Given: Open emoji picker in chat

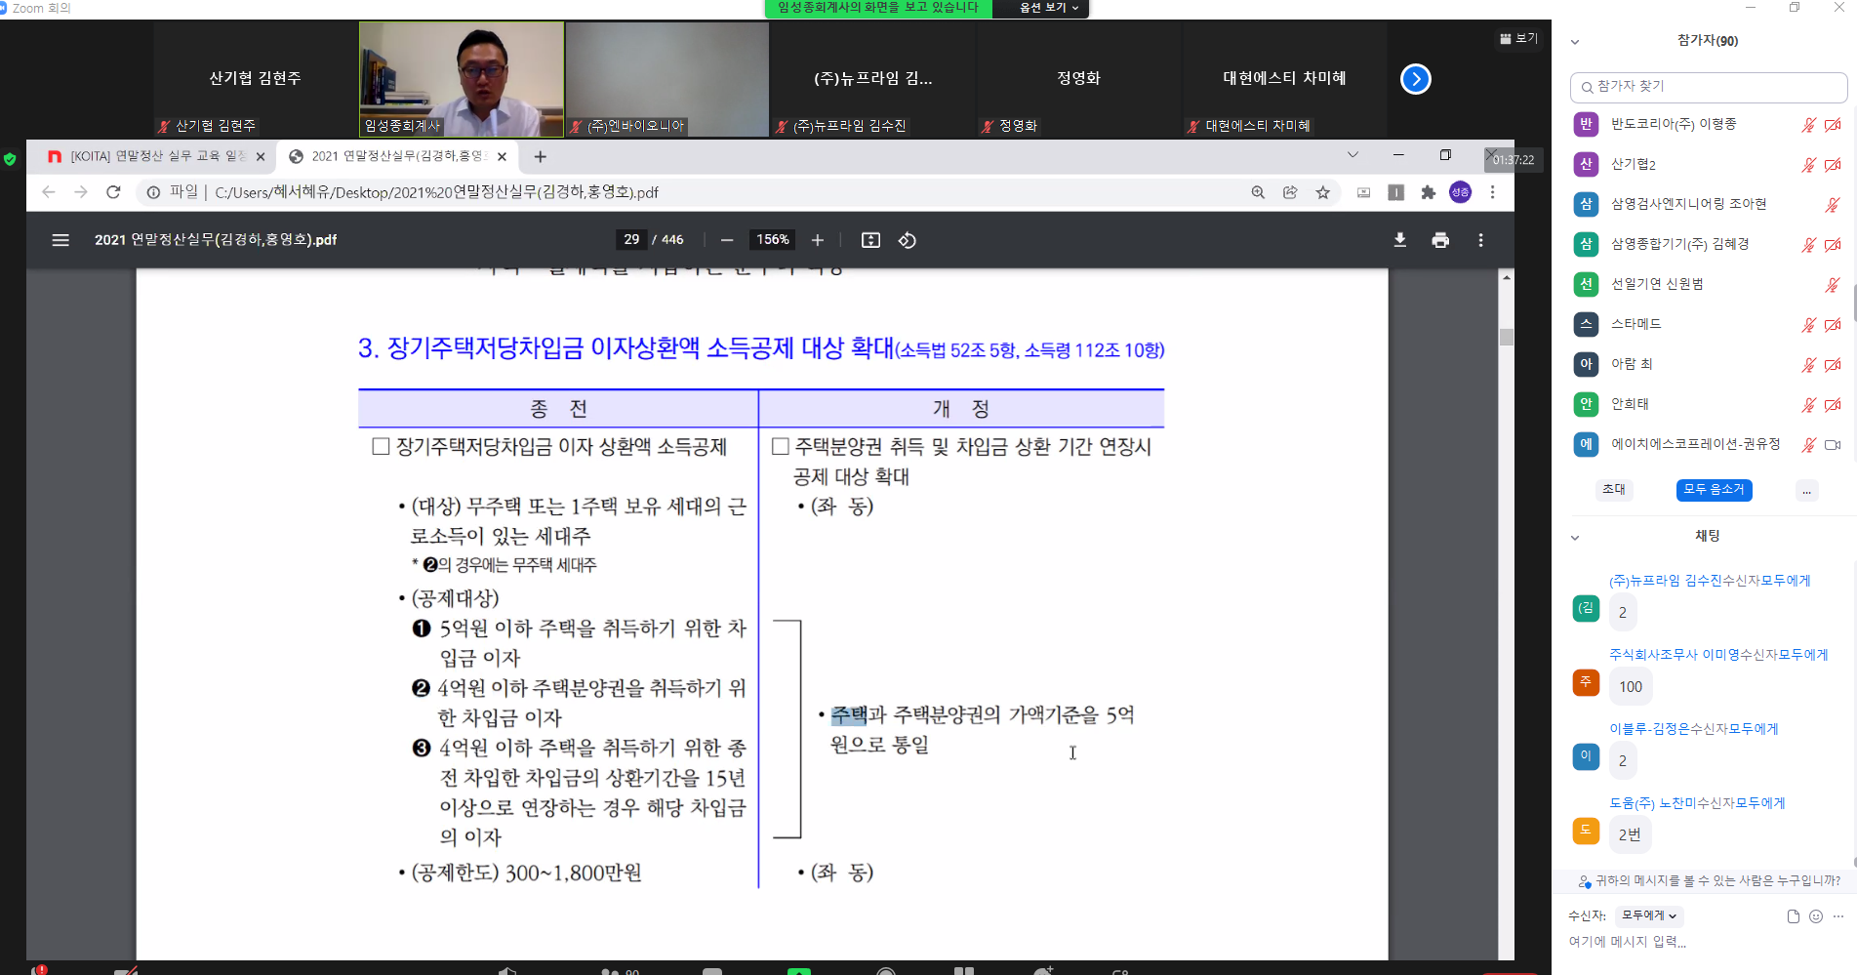Looking at the screenshot, I should 1816,916.
